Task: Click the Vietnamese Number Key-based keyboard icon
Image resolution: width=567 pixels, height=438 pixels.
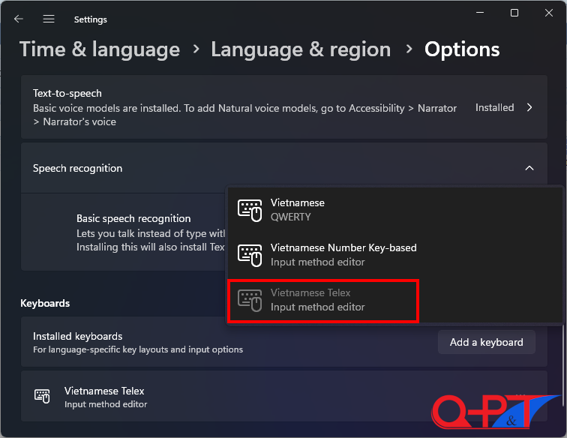Action: tap(250, 255)
